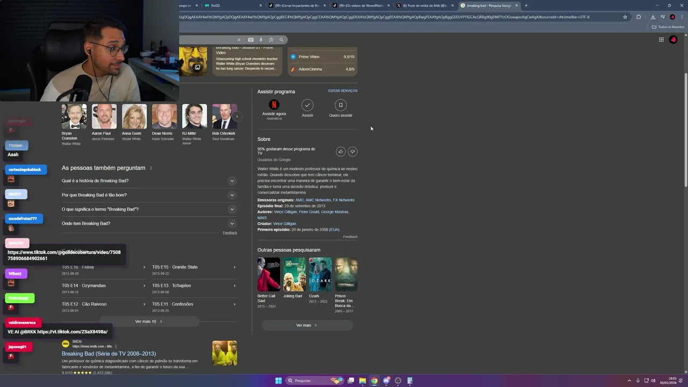Start voice search via microphone icon
The image size is (688, 387).
[261, 40]
